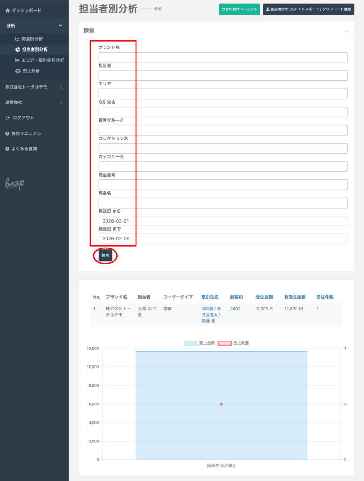Click 担当者分析 CSV エクスポート button
The height and width of the screenshot is (481, 364).
pos(308,9)
